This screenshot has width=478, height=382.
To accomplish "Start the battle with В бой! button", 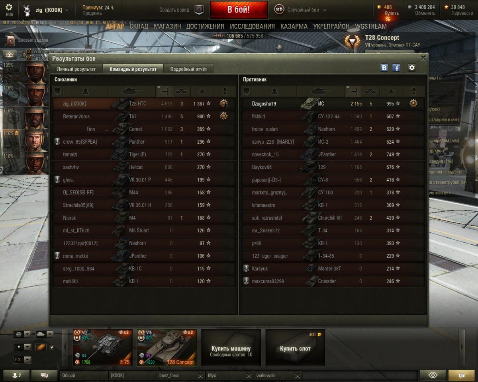I will click(x=239, y=10).
